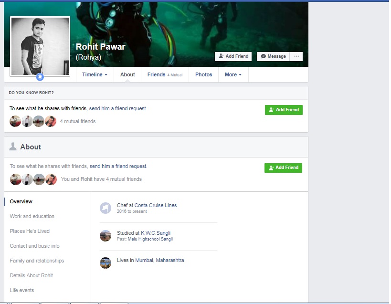Open the first mutual friend avatar in top section
This screenshot has width=391, height=304.
(x=15, y=121)
